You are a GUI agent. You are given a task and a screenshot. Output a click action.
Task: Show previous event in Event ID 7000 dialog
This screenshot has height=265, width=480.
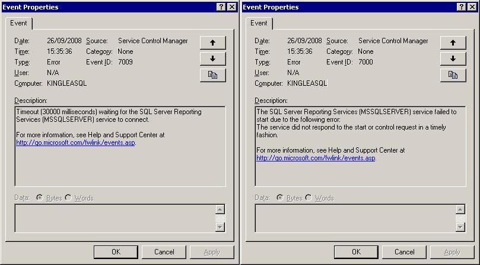click(x=453, y=43)
